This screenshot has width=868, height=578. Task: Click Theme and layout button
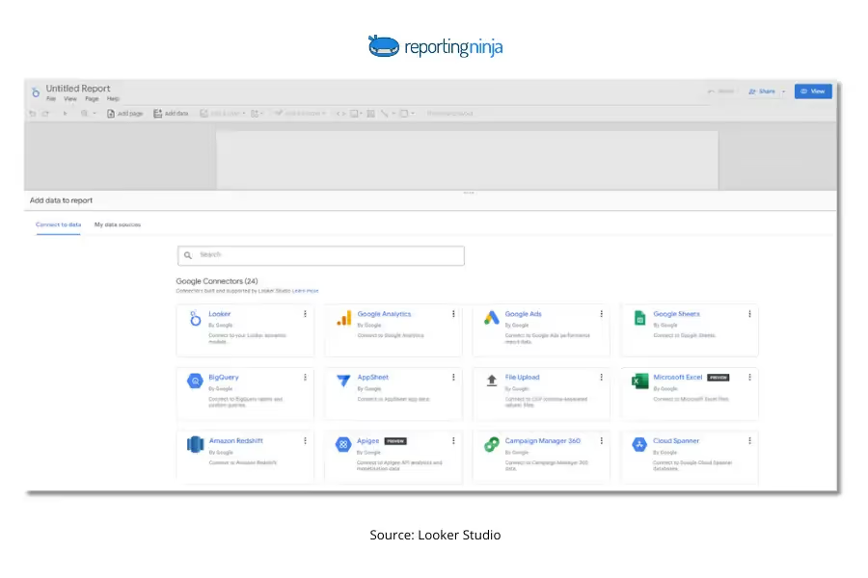(449, 114)
